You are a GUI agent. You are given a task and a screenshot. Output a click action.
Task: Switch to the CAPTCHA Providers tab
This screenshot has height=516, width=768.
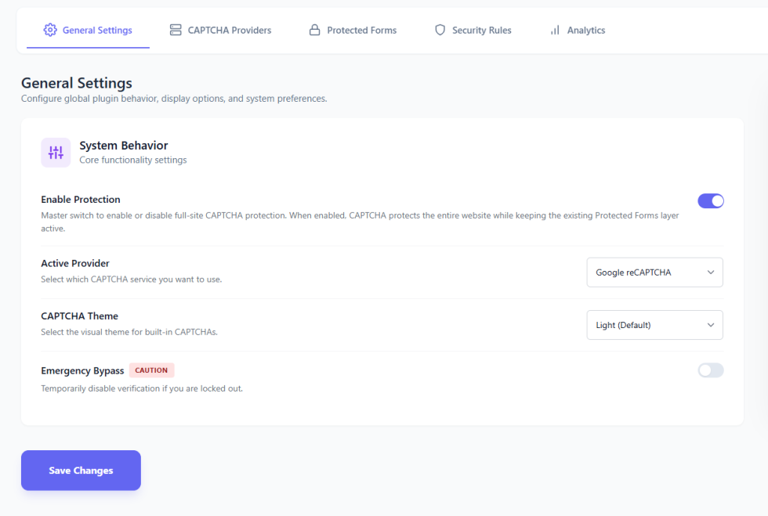[229, 31]
